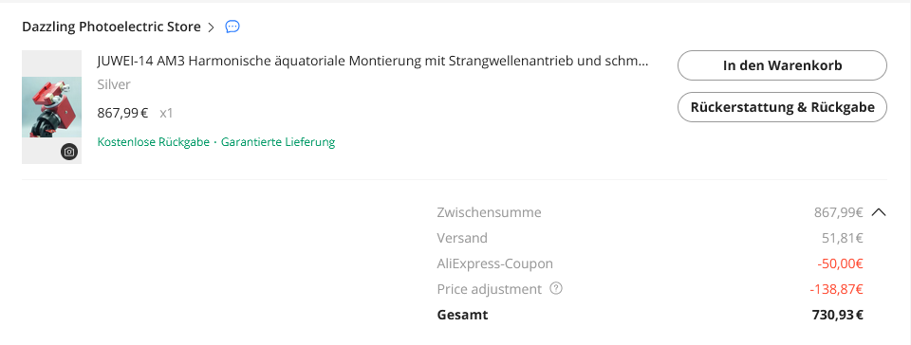
Task: Collapse the price breakdown with the chevron
Action: pyautogui.click(x=879, y=212)
